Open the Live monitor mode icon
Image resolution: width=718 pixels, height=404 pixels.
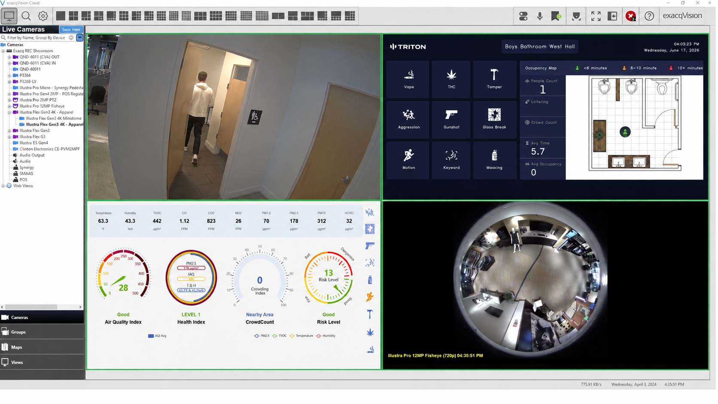(x=9, y=16)
